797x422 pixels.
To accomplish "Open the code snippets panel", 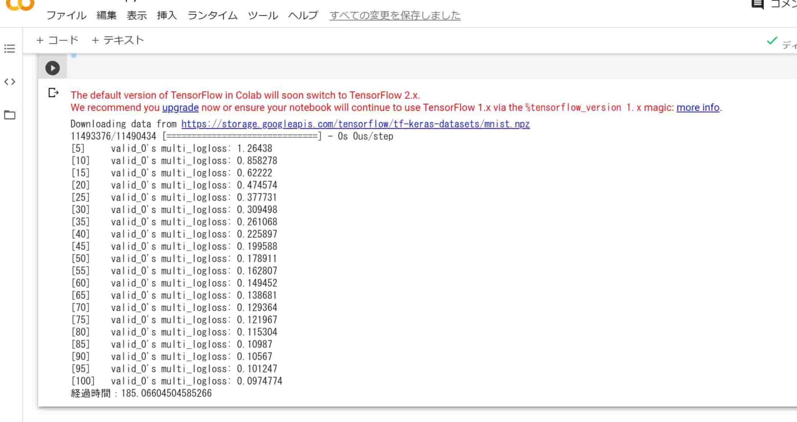I will (9, 82).
